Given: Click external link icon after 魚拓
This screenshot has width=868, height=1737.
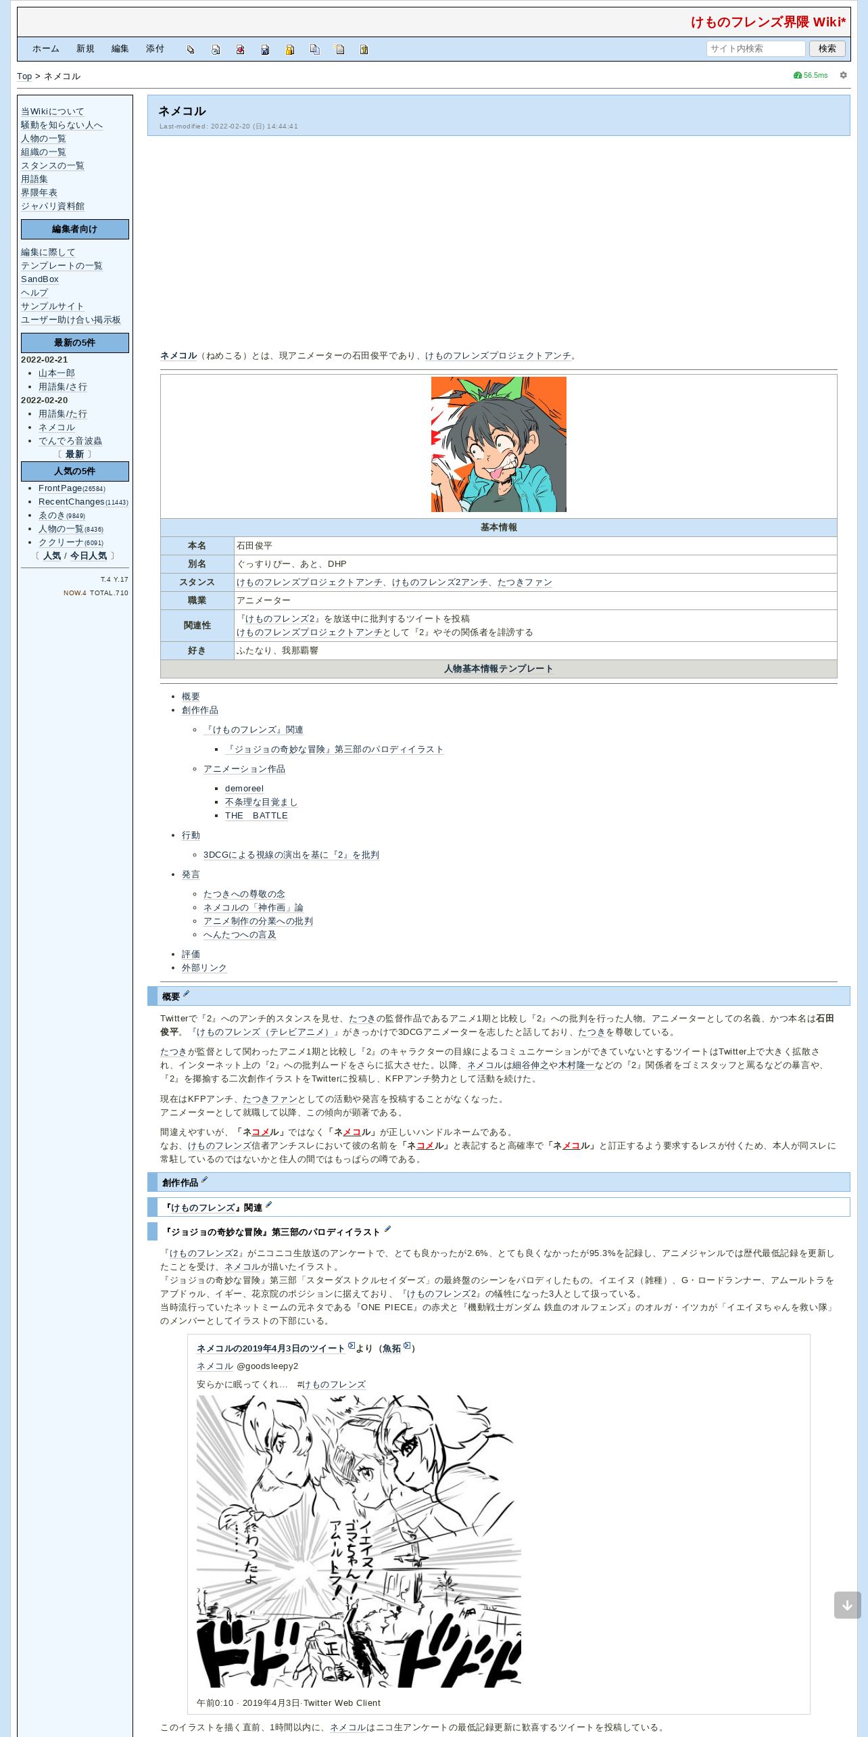Looking at the screenshot, I should click(x=407, y=1345).
